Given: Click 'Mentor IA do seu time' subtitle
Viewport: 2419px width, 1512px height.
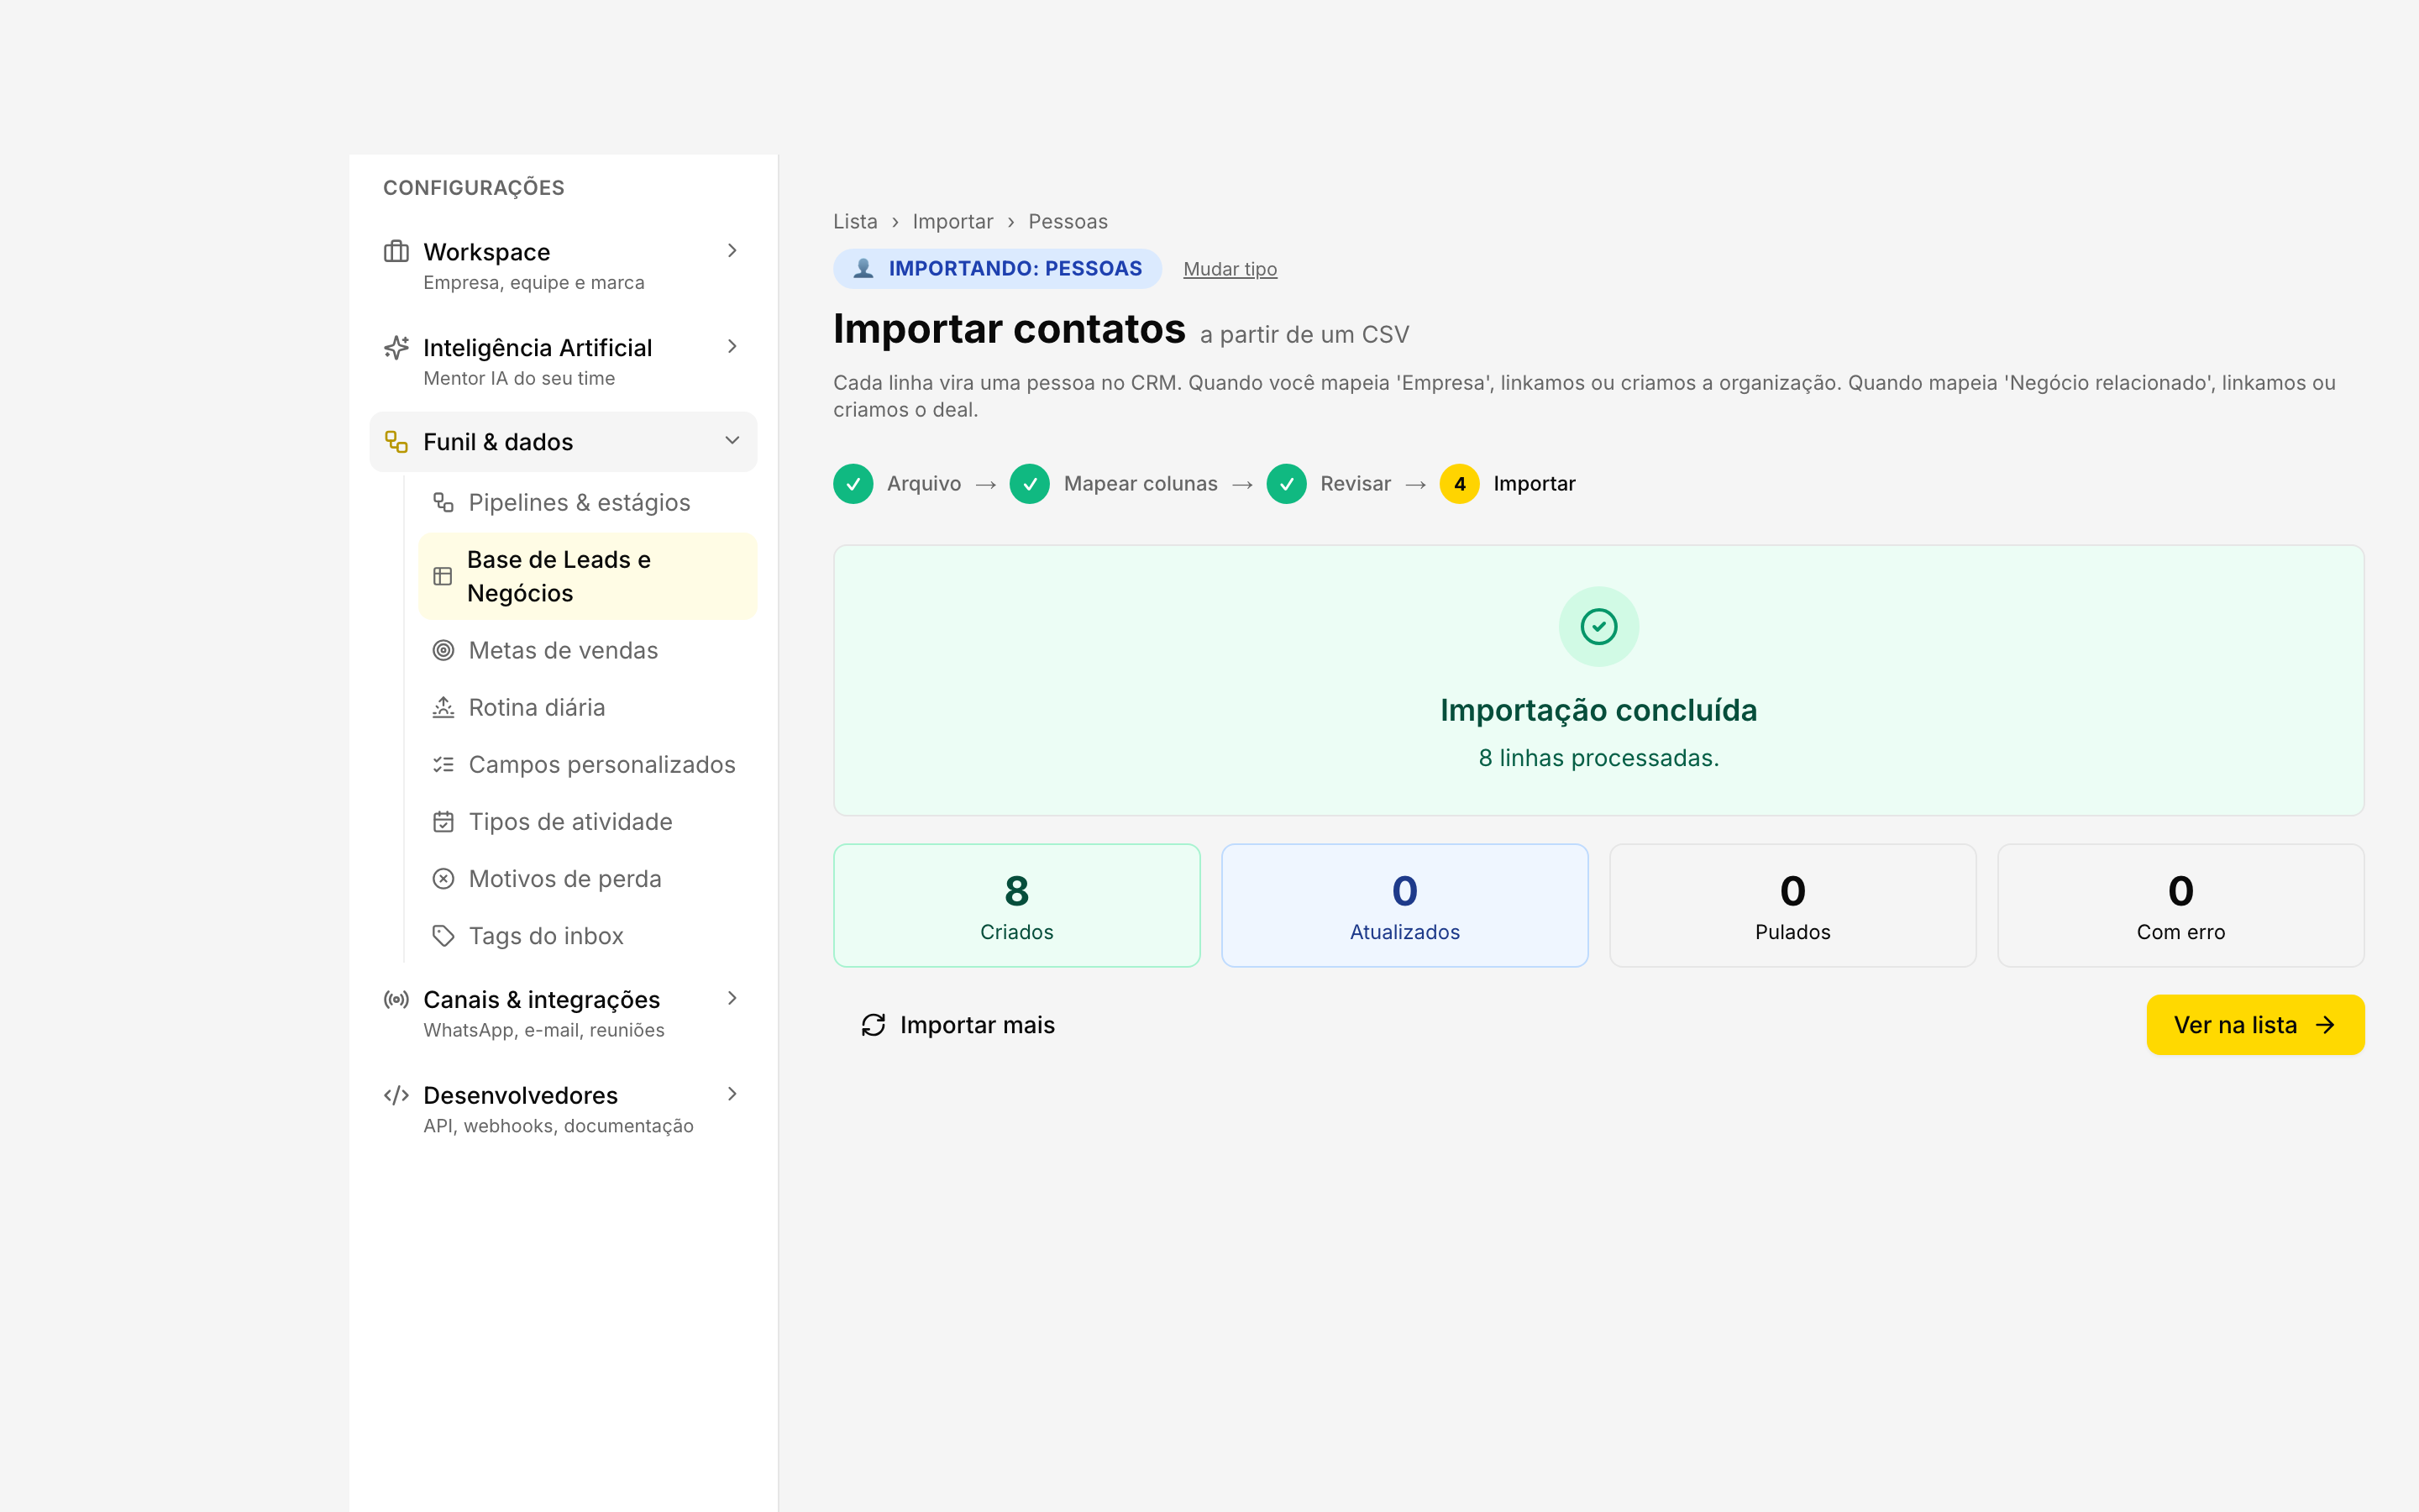Looking at the screenshot, I should [x=519, y=378].
